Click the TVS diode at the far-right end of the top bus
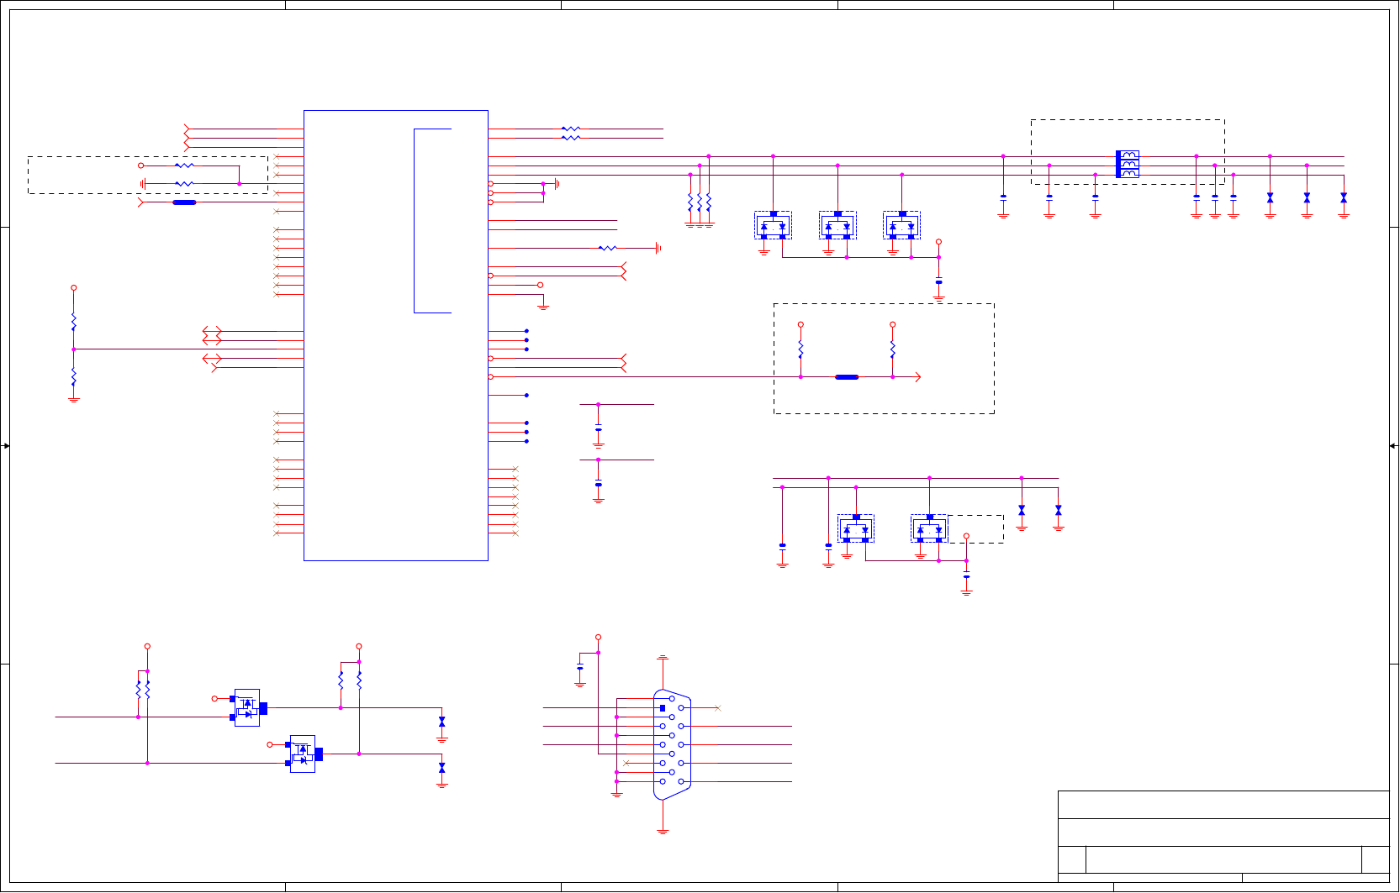 [1344, 197]
